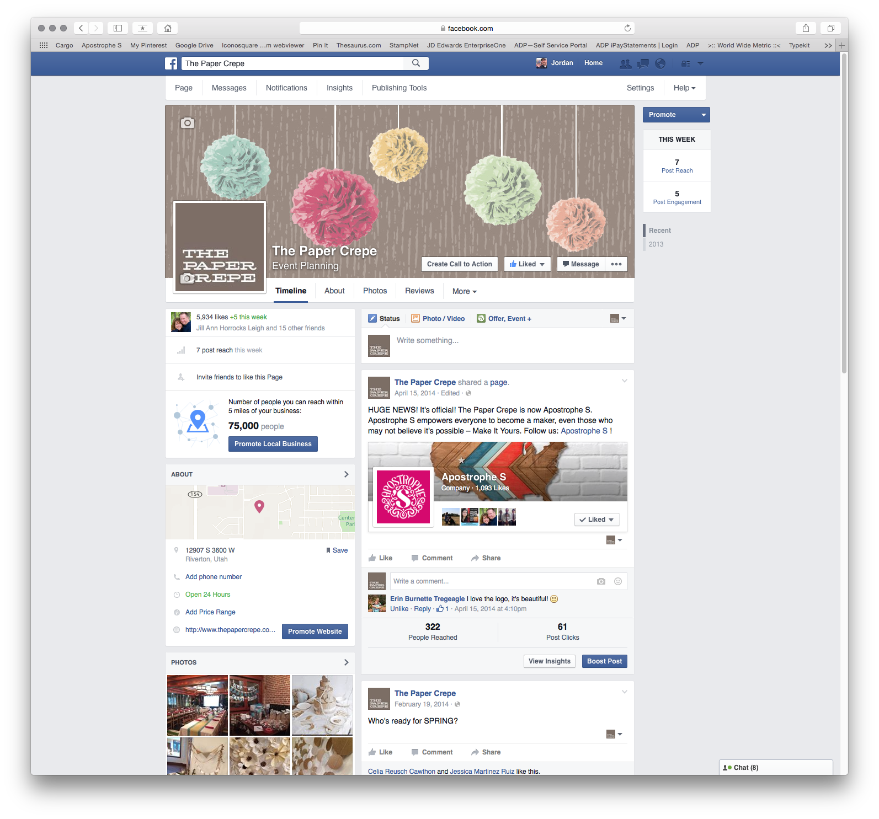Open friend requests icon in top bar
The image size is (879, 819).
625,63
